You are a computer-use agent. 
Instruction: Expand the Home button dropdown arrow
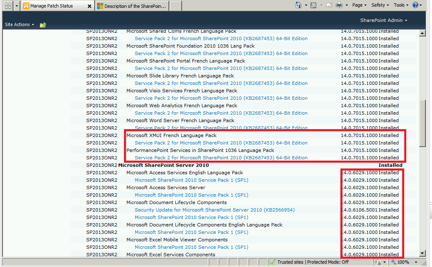click(x=306, y=5)
